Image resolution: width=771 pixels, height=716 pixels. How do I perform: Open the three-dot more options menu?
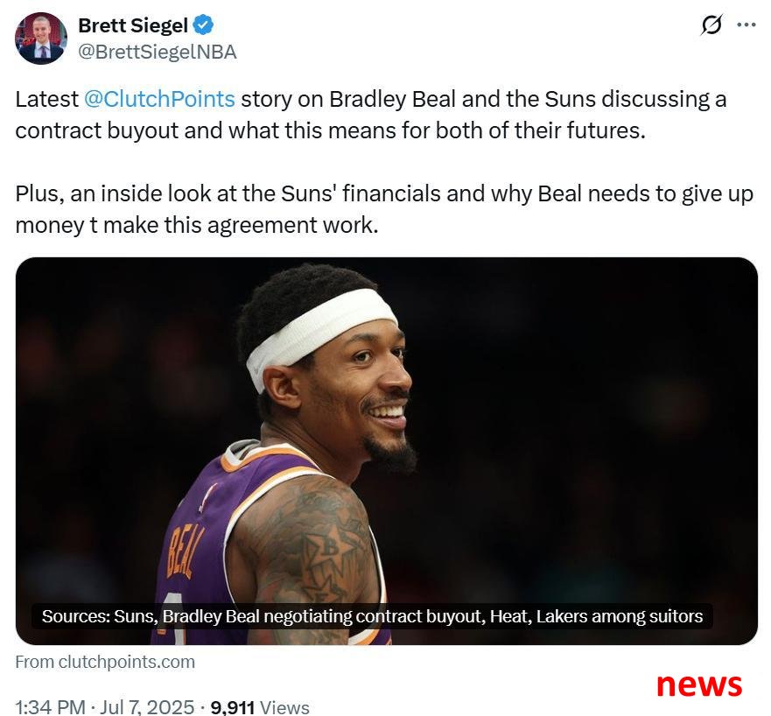[746, 25]
